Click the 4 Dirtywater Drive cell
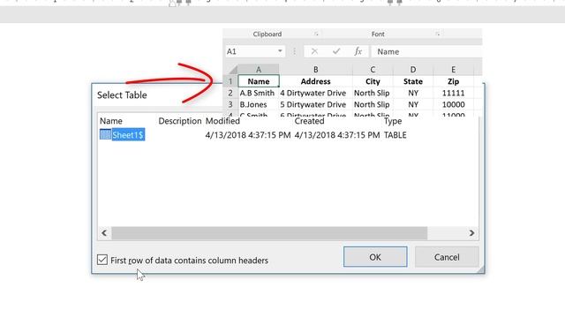This screenshot has width=565, height=318. click(x=315, y=93)
